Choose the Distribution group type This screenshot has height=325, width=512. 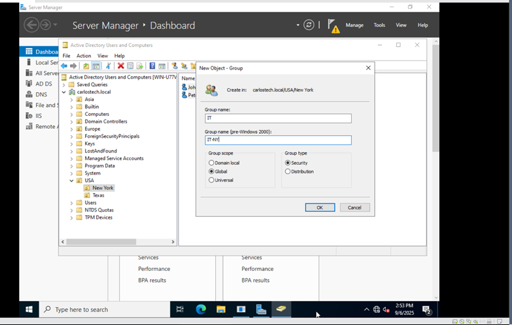point(288,172)
